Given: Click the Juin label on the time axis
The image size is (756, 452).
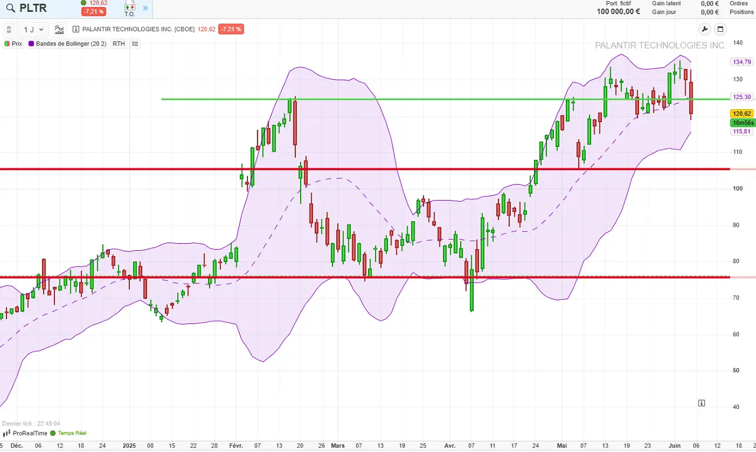Looking at the screenshot, I should pyautogui.click(x=676, y=446).
